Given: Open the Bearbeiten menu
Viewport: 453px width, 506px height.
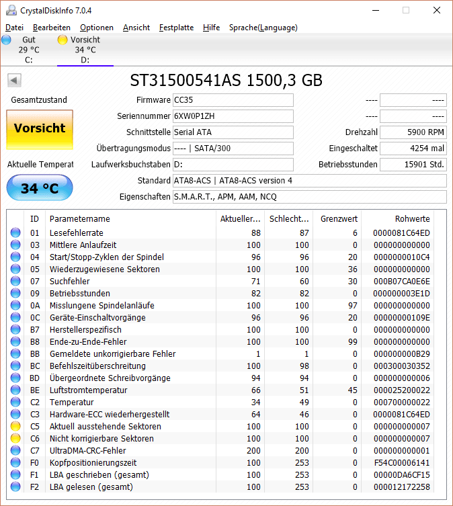Looking at the screenshot, I should [x=52, y=28].
